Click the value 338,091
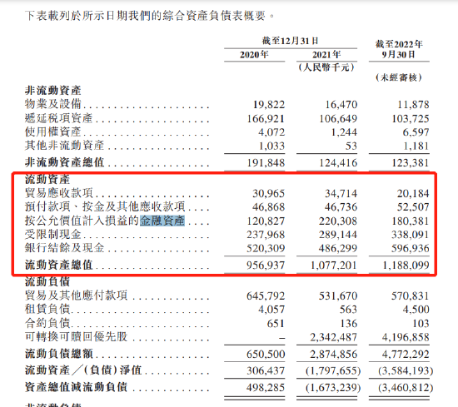 pyautogui.click(x=411, y=235)
